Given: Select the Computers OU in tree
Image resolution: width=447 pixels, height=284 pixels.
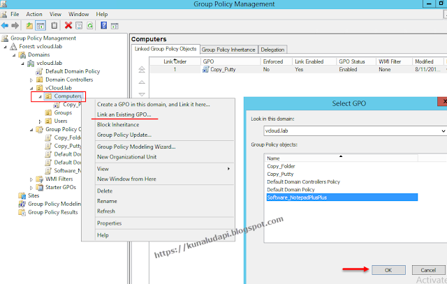Looking at the screenshot, I should coord(68,96).
